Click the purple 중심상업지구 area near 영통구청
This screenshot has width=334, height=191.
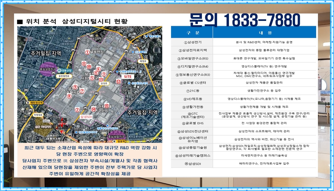[x=48, y=69]
